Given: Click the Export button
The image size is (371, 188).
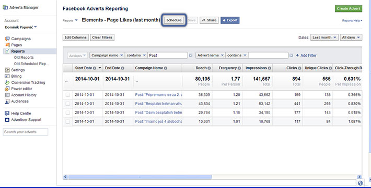Looking at the screenshot, I should click(x=230, y=20).
